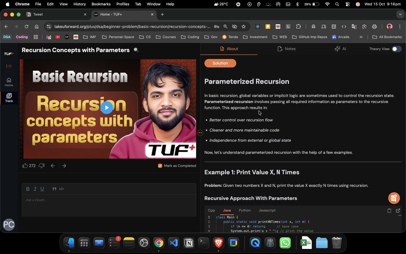This screenshot has height=254, width=406.
Task: Open Github Imp Repos bookmarks folder
Action: (309, 37)
